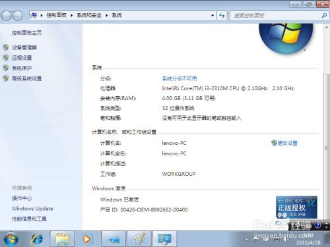This screenshot has height=247, width=330.
Task: Refresh the address bar location
Action: pos(222,15)
